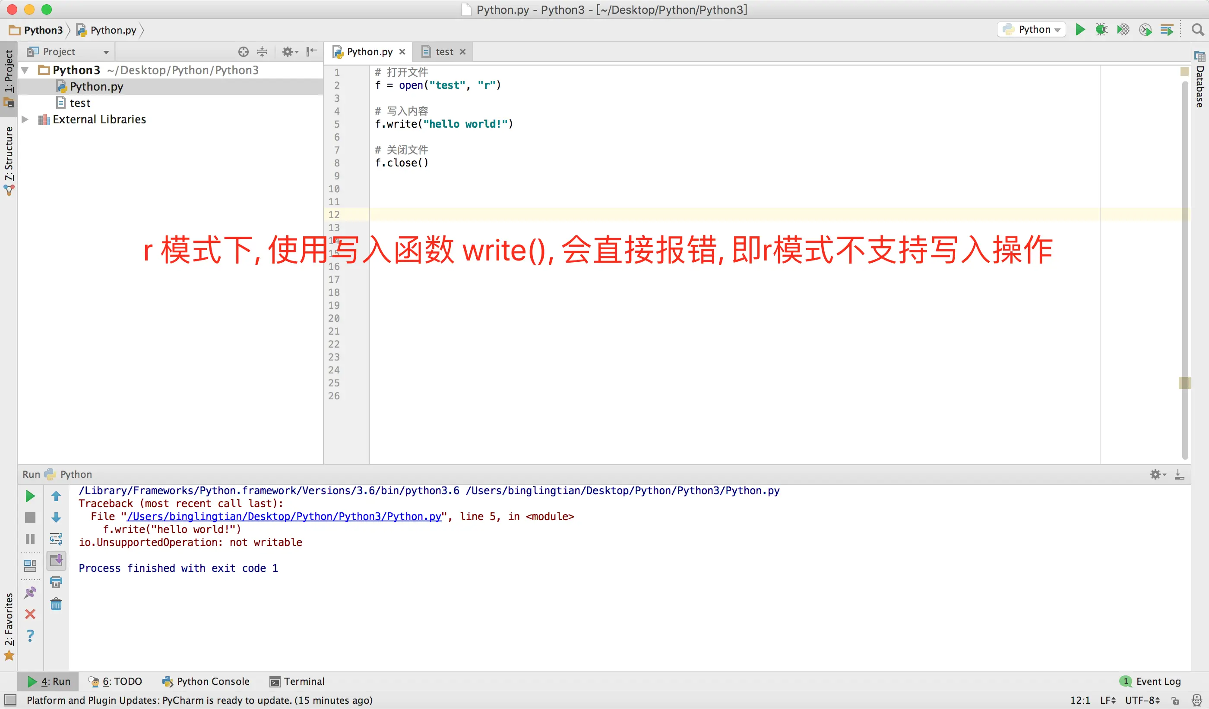The width and height of the screenshot is (1209, 709).
Task: Pin the Run tab using the pin icon
Action: pos(30,593)
